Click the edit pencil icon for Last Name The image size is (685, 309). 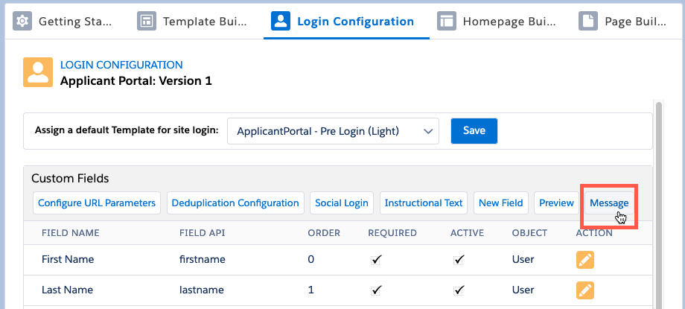[585, 290]
